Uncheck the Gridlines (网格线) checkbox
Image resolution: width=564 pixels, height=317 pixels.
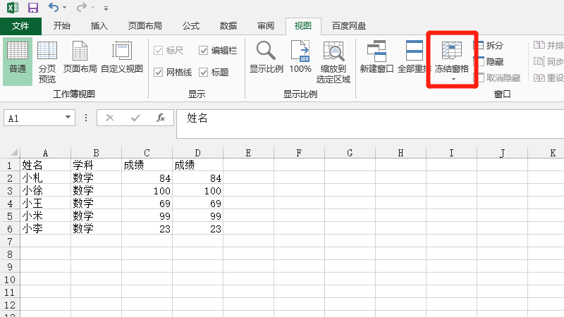click(x=159, y=72)
